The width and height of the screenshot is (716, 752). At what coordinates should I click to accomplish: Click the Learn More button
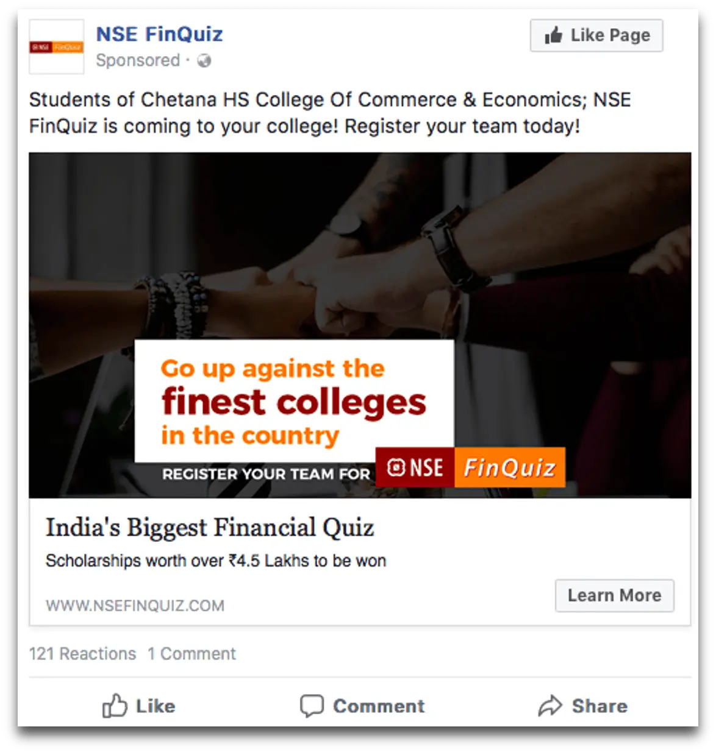point(614,595)
